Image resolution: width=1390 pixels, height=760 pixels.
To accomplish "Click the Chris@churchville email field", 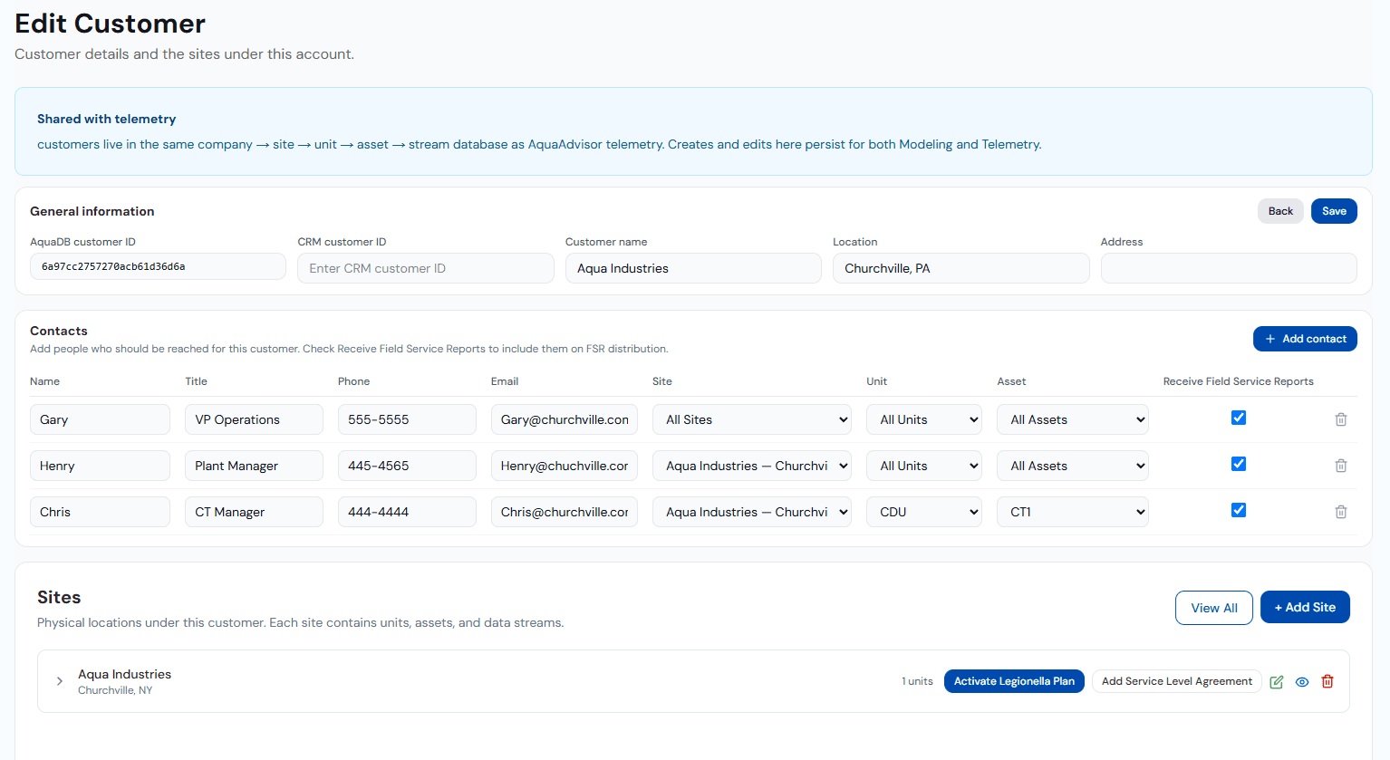I will click(x=565, y=512).
